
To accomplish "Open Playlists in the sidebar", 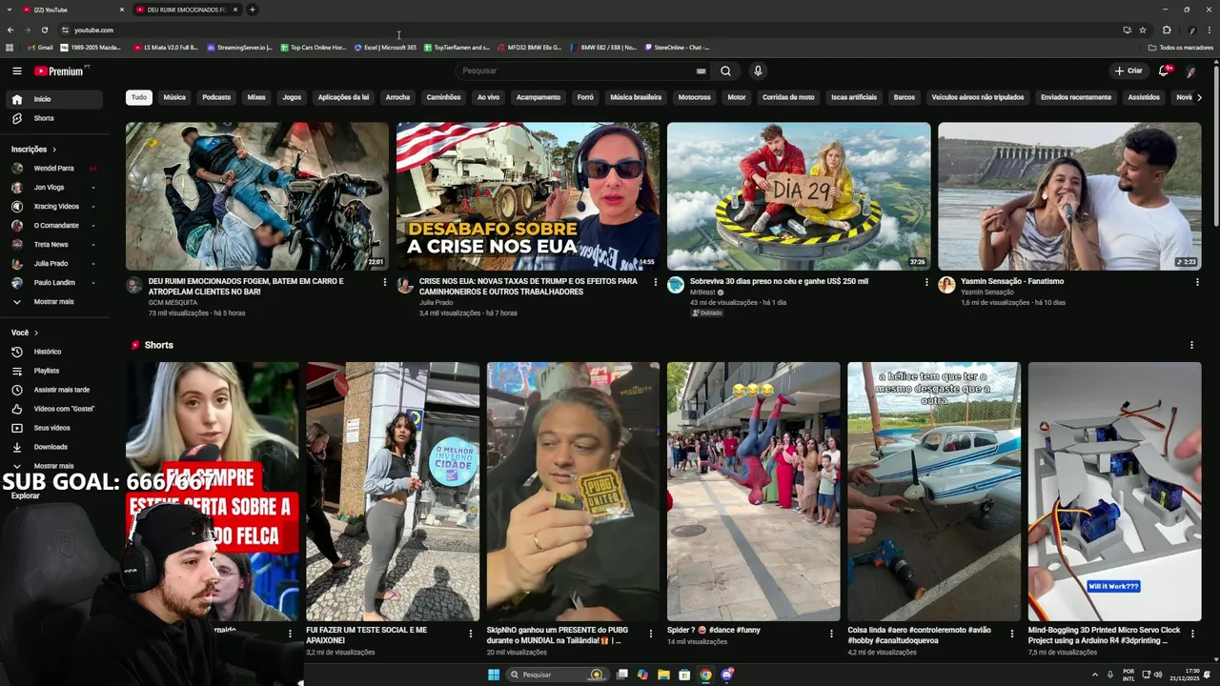I will [53, 371].
